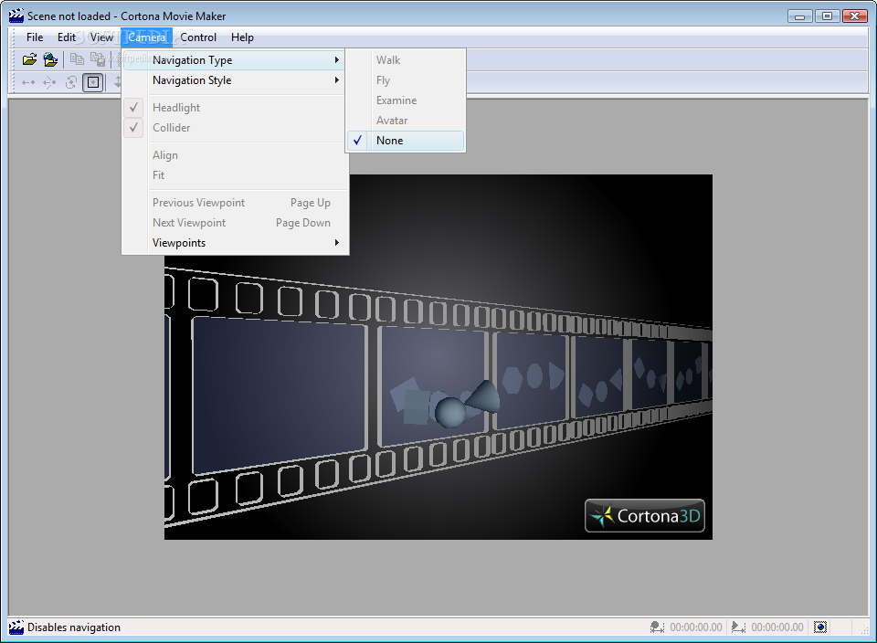
Task: Maximize the Cortona Movie Maker window
Action: [828, 16]
